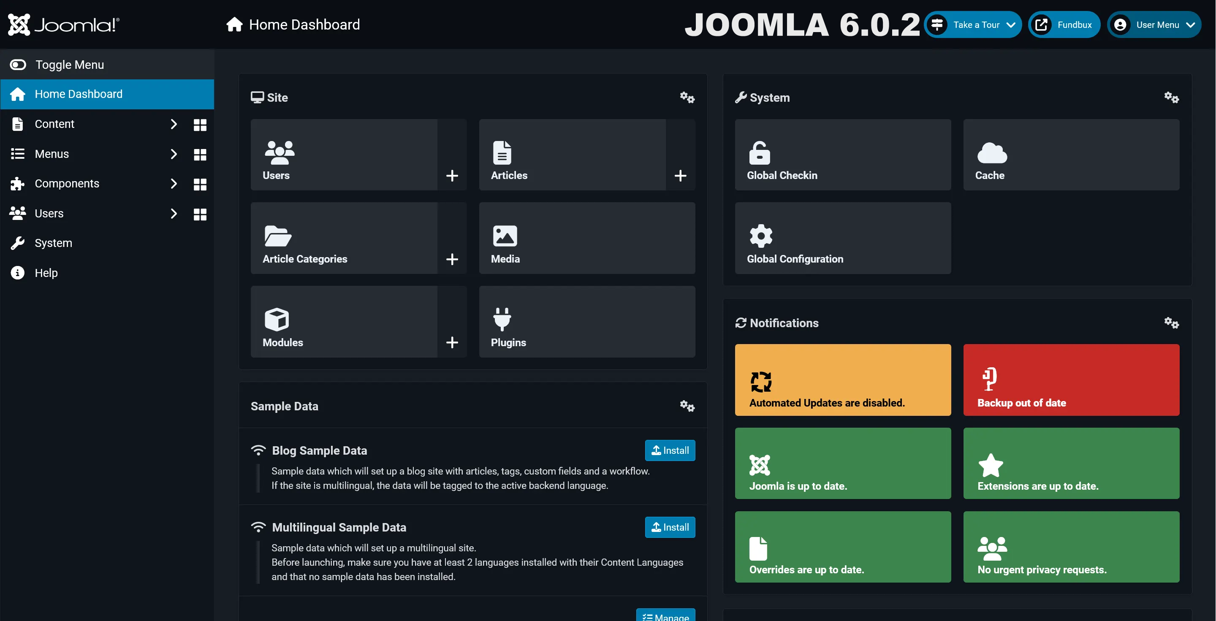
Task: Click red Backup out of date notification
Action: tap(1071, 380)
